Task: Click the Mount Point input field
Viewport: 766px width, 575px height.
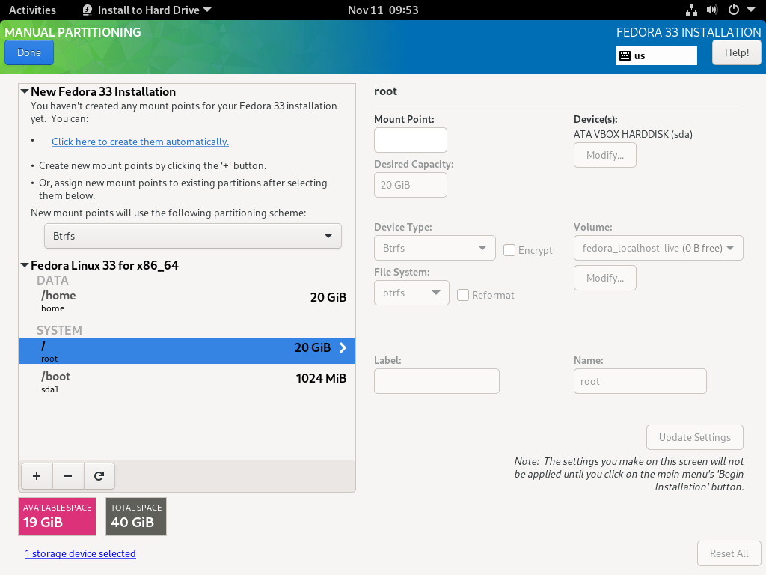Action: click(411, 140)
